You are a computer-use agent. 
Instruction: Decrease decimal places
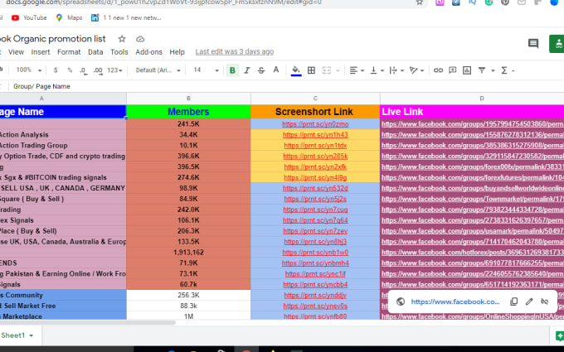(x=84, y=70)
